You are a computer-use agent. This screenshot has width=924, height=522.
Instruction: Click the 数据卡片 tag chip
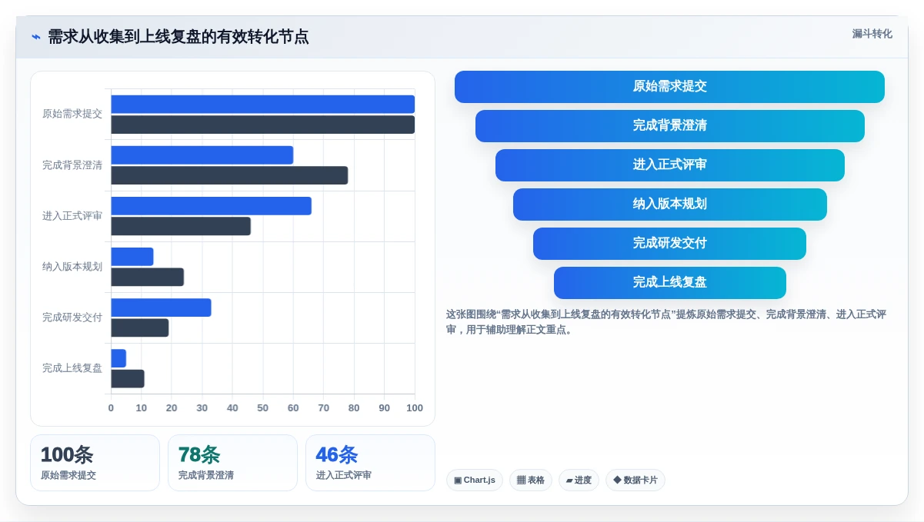(635, 480)
